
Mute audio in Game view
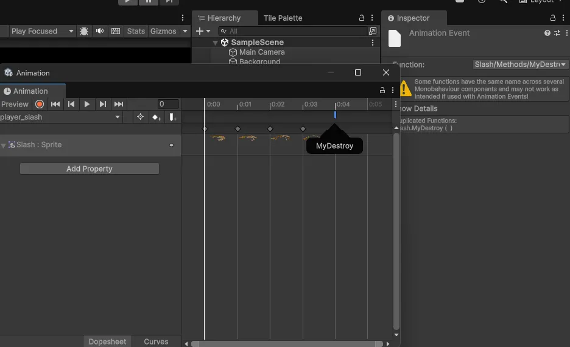point(100,31)
